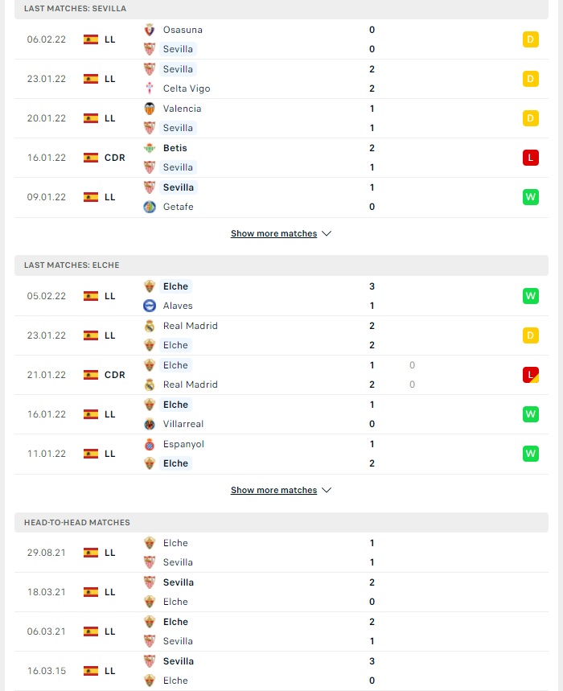Click the Valencia bat crest icon

[x=150, y=109]
